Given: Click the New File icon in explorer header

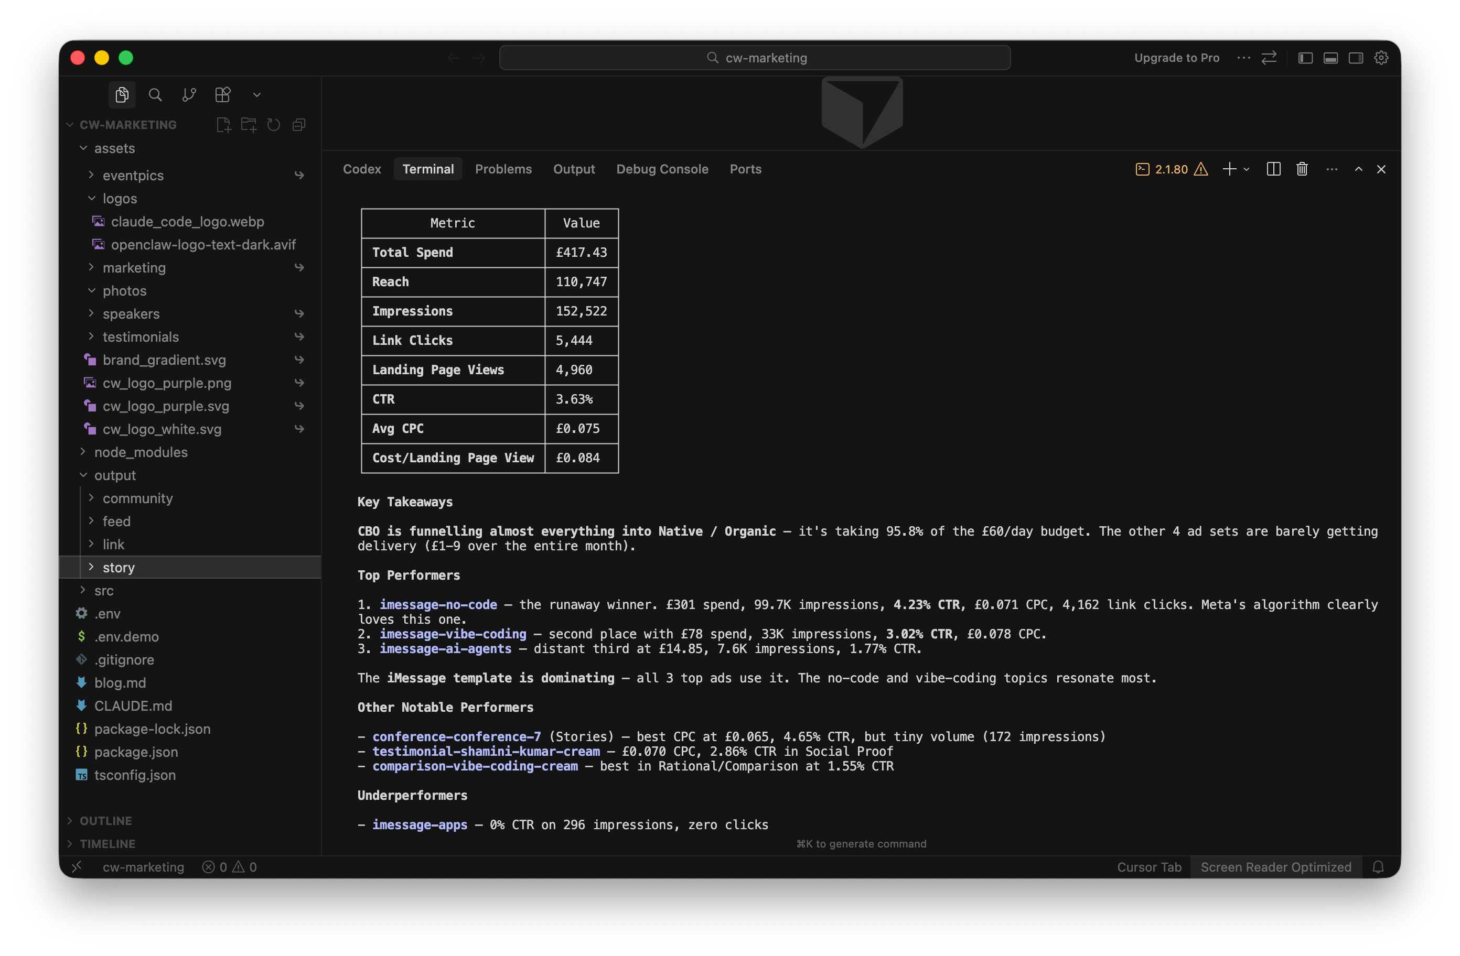Looking at the screenshot, I should pyautogui.click(x=223, y=125).
